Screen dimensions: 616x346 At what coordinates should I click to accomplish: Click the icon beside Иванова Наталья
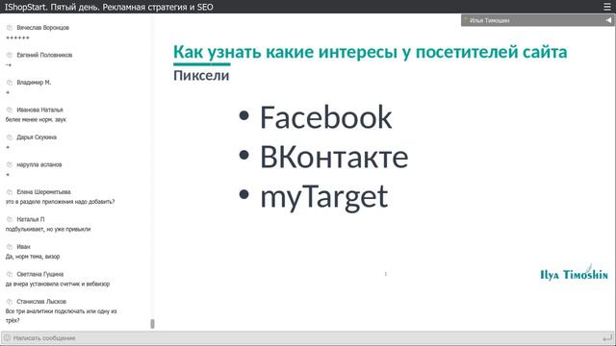coord(10,111)
